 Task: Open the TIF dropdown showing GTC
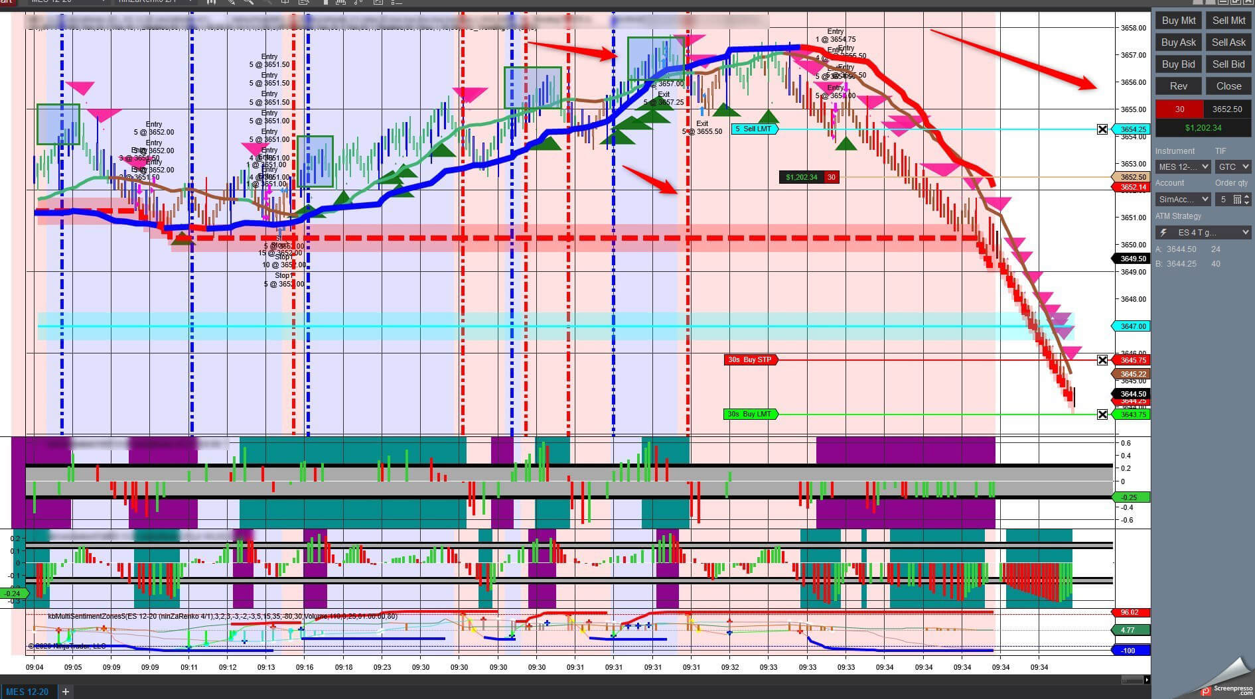1233,166
